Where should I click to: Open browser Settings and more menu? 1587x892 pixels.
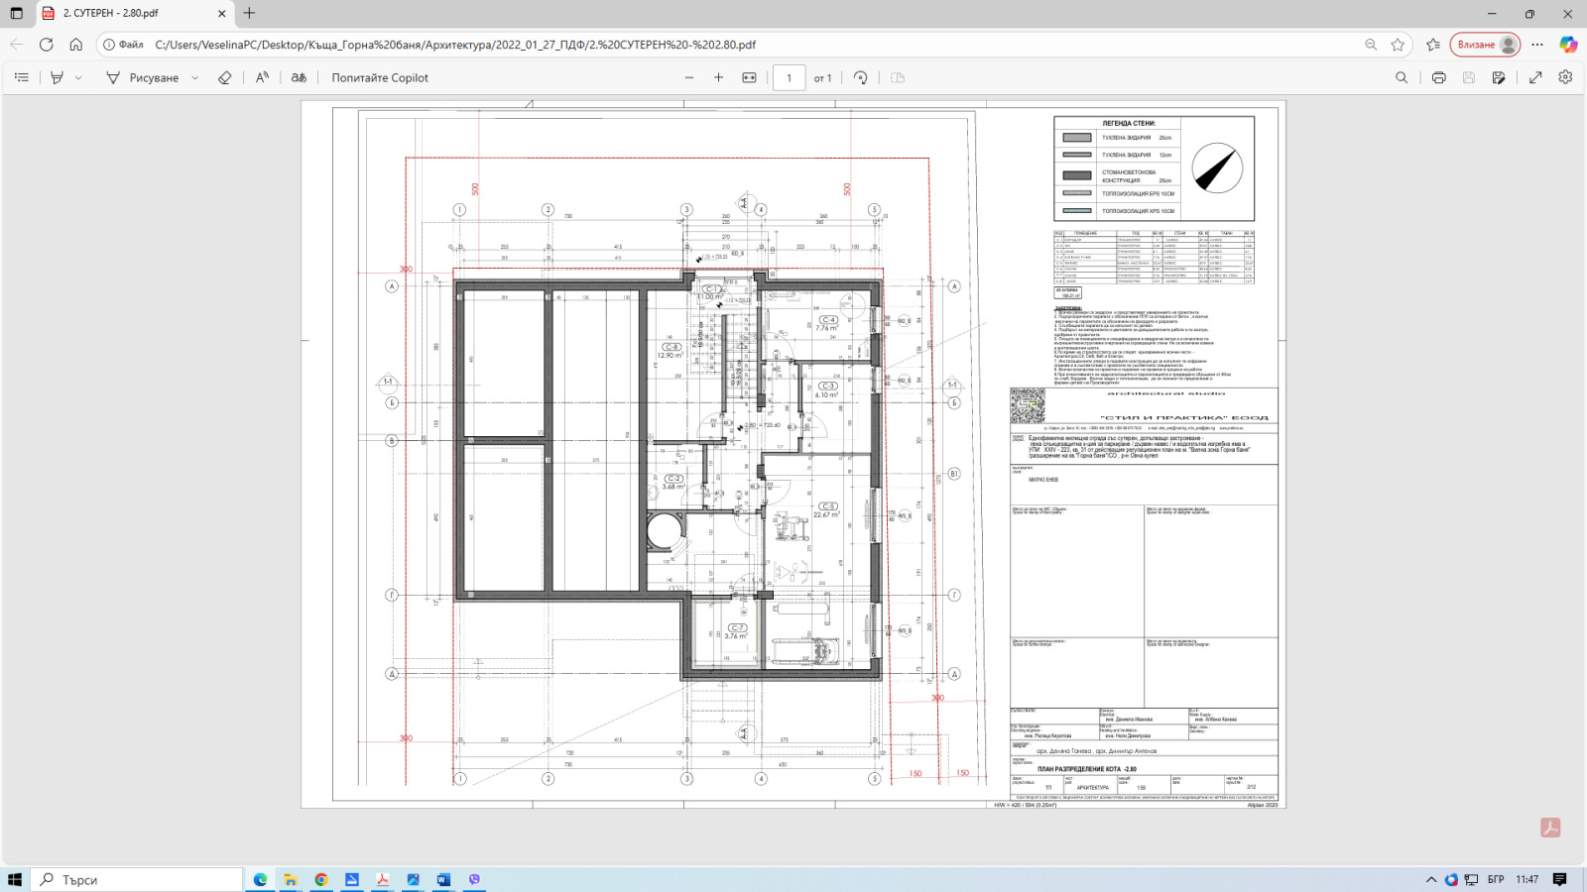1537,45
